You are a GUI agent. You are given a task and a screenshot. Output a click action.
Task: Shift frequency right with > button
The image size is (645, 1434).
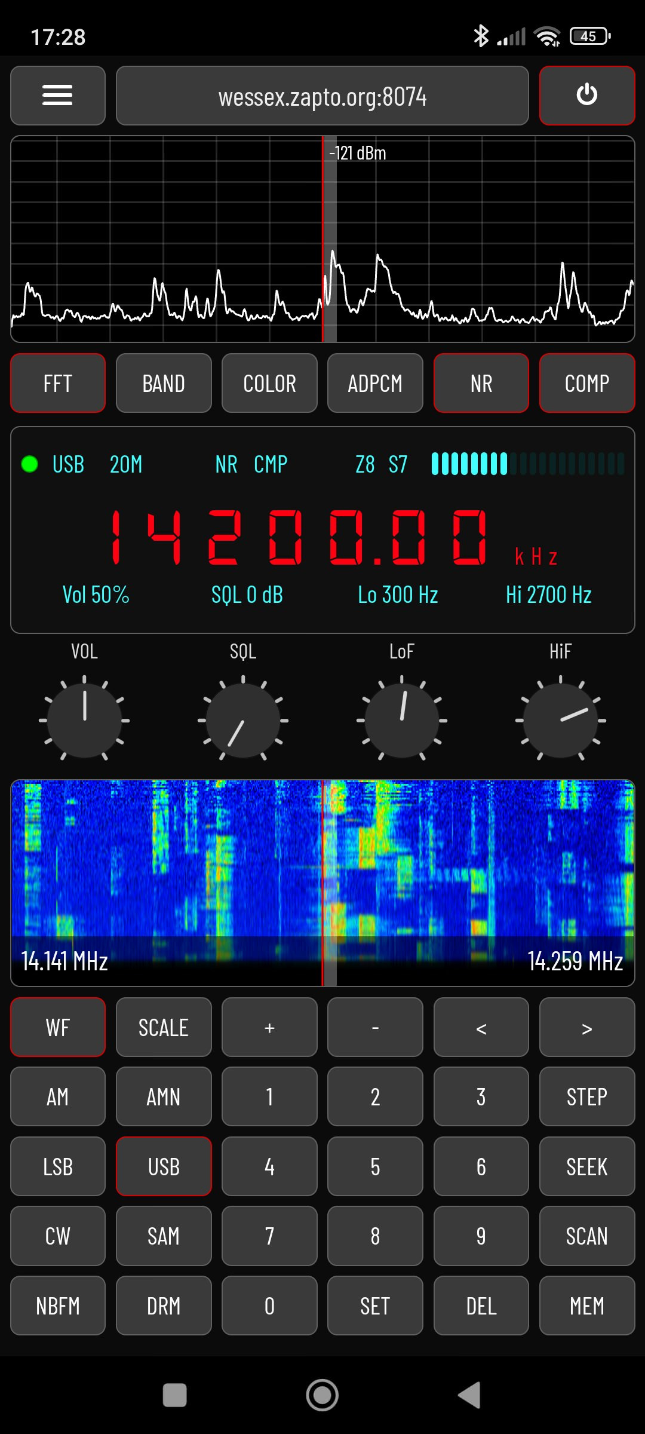click(586, 1027)
